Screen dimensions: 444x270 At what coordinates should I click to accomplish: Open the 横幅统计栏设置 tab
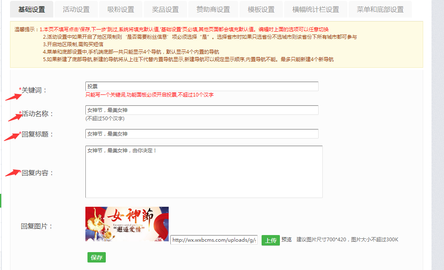pos(315,9)
